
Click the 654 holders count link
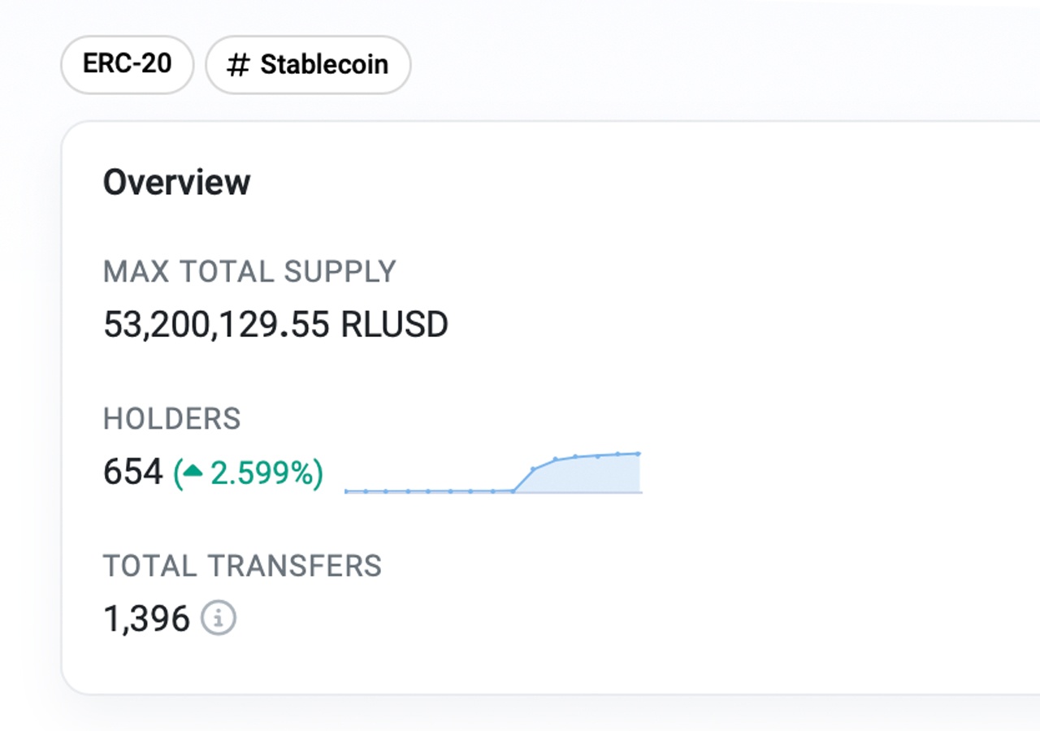(132, 471)
